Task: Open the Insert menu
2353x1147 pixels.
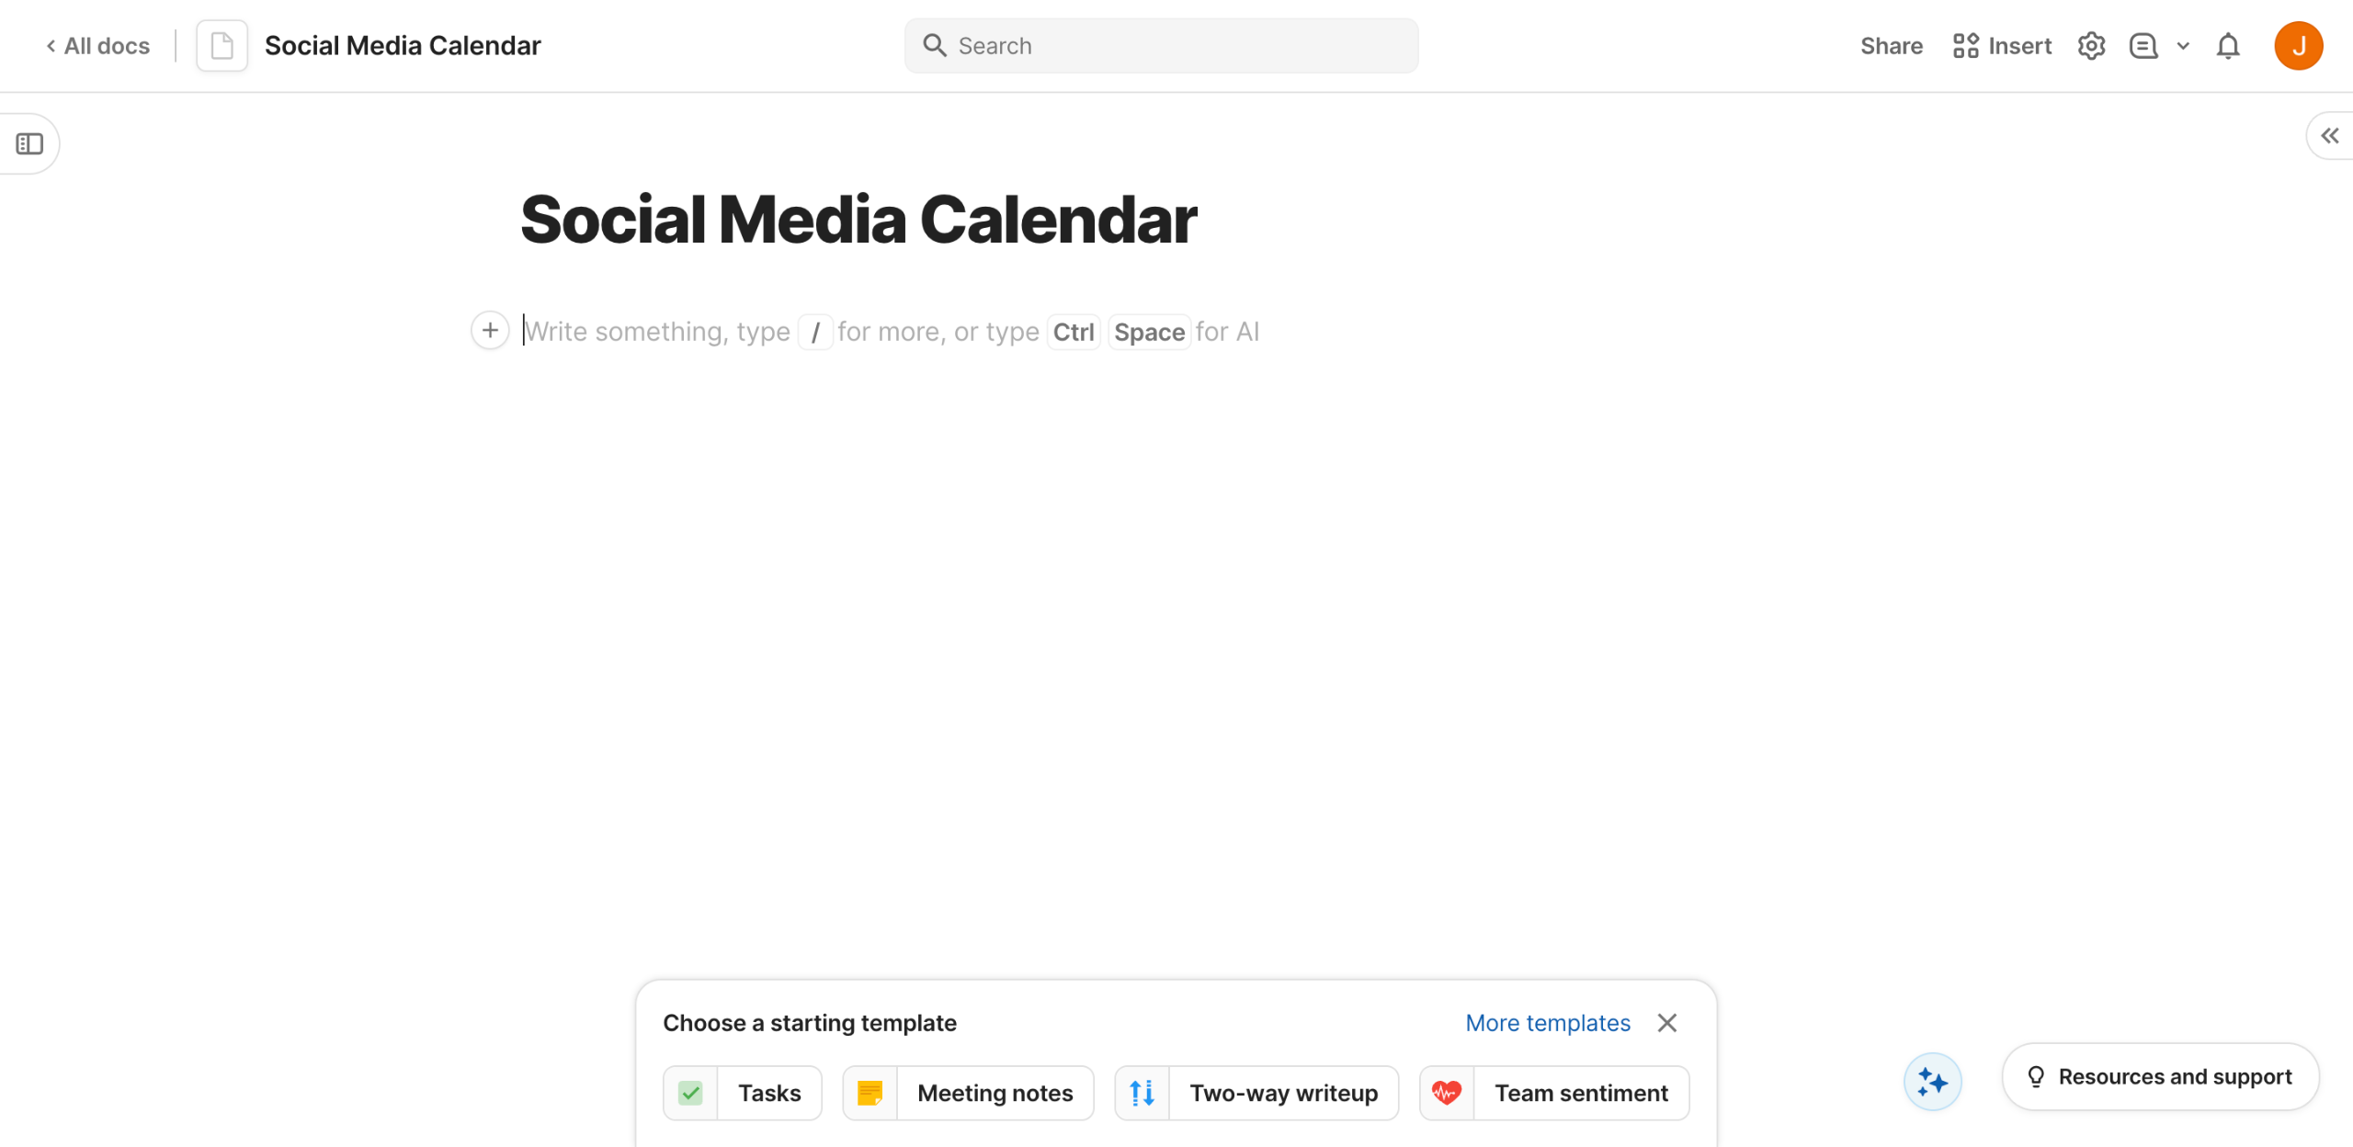Action: pos(2002,46)
